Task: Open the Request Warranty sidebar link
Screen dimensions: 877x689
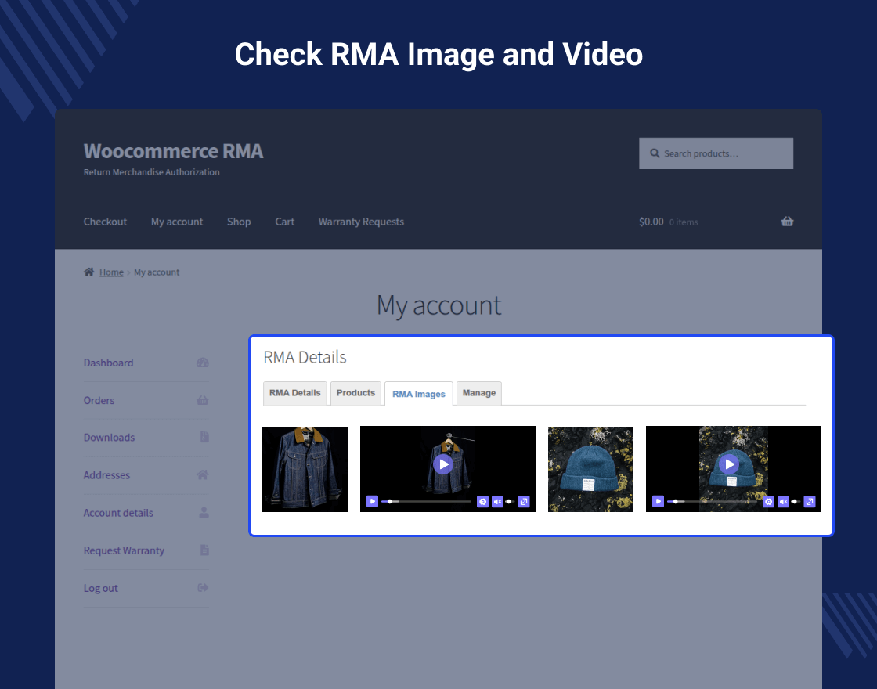Action: coord(125,550)
